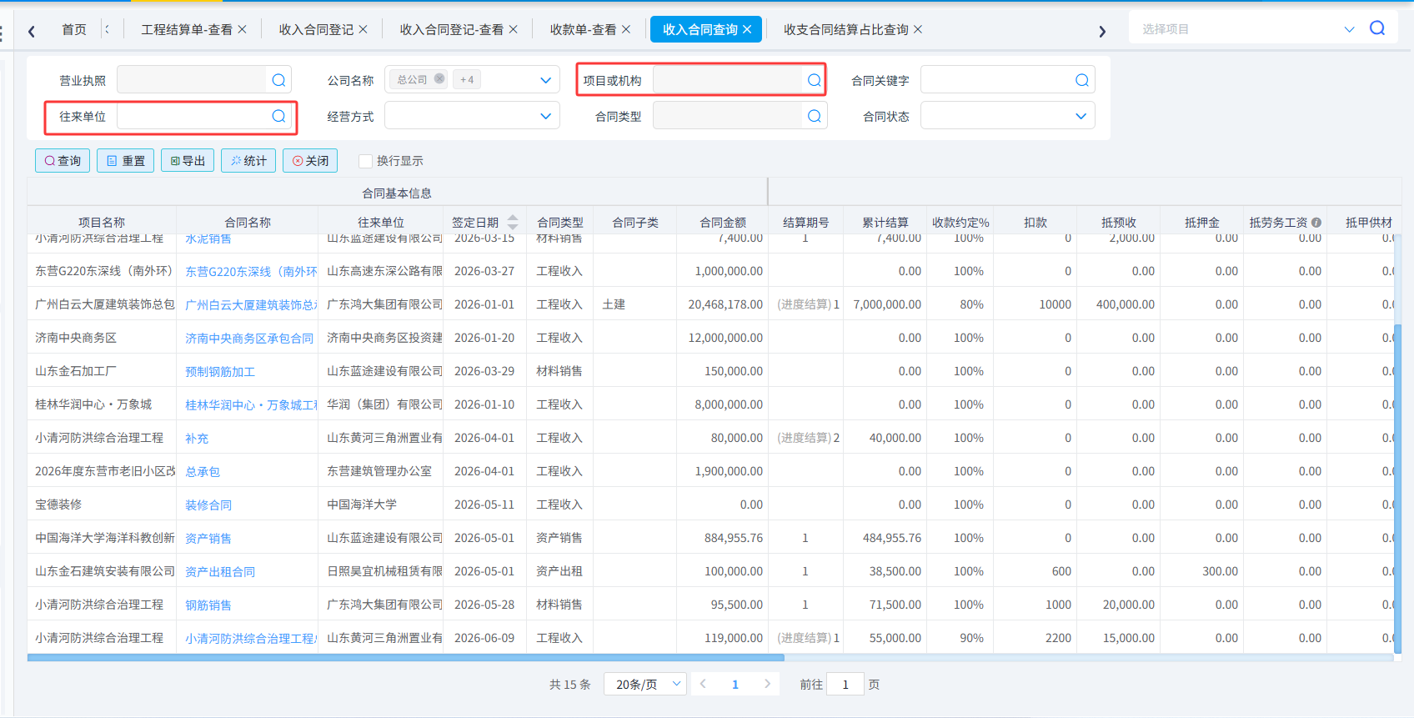Image resolution: width=1414 pixels, height=718 pixels.
Task: Switch to the 收支合同结算占比查询 tab
Action: click(x=846, y=29)
